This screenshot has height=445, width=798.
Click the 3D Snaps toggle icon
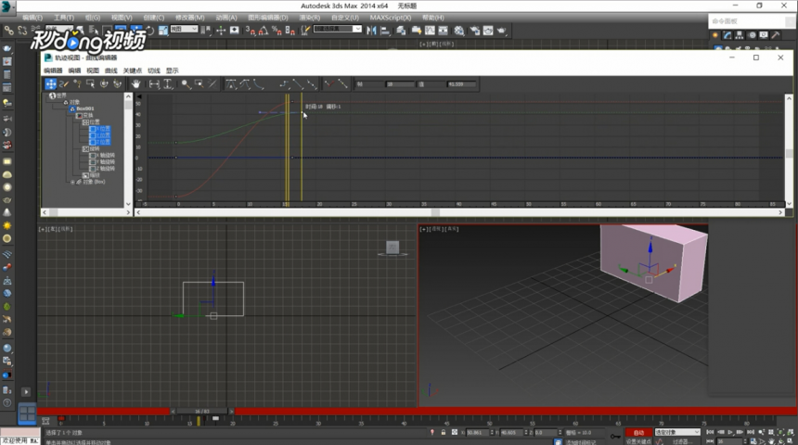(250, 31)
